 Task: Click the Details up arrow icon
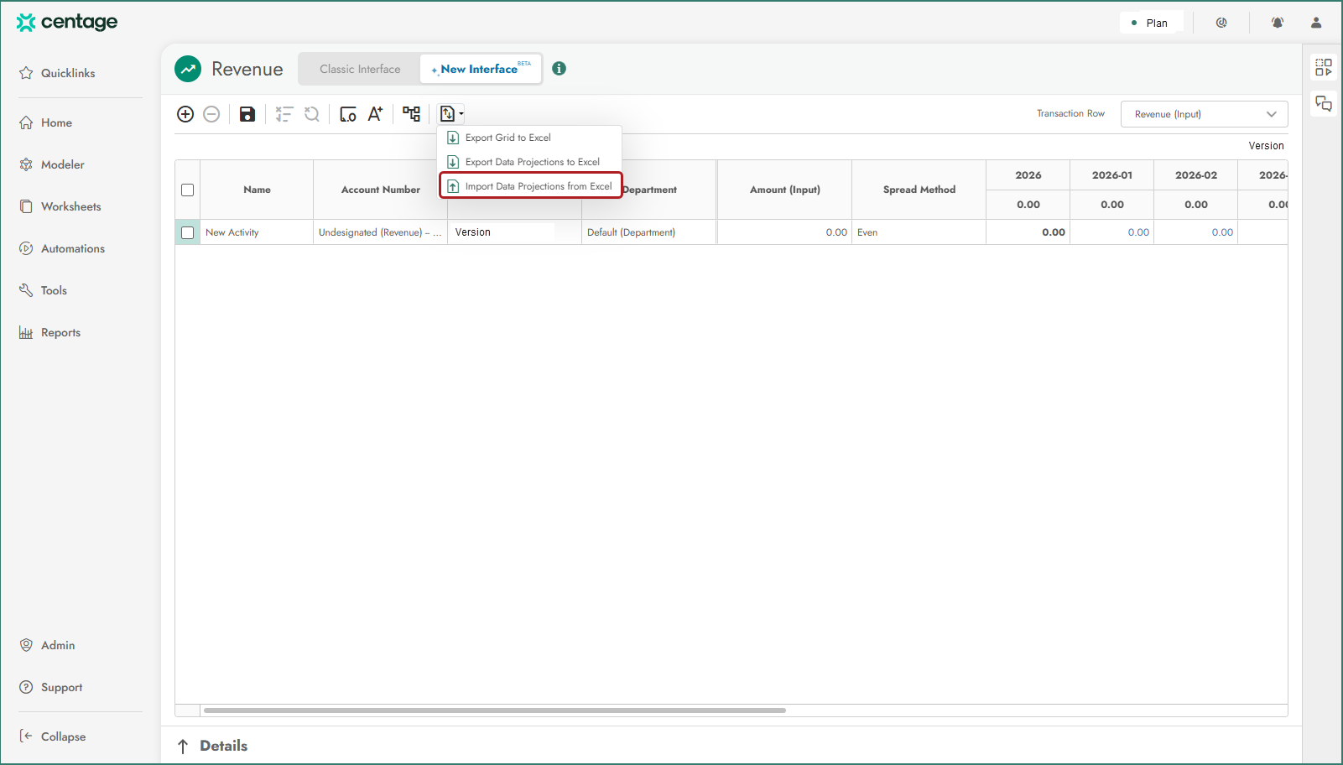point(183,746)
